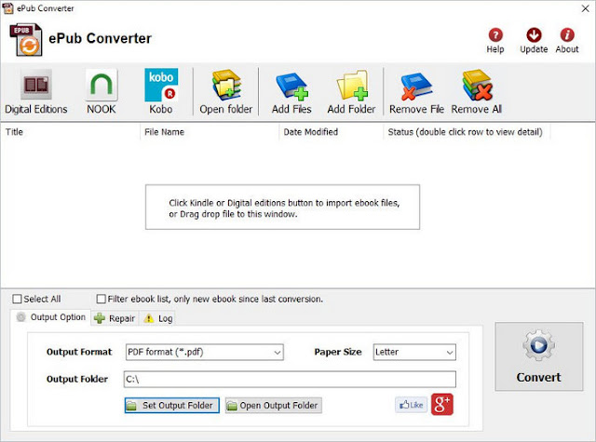Screen dimensions: 596x442
Task: Click the ePub Converter logo
Action: (26, 39)
